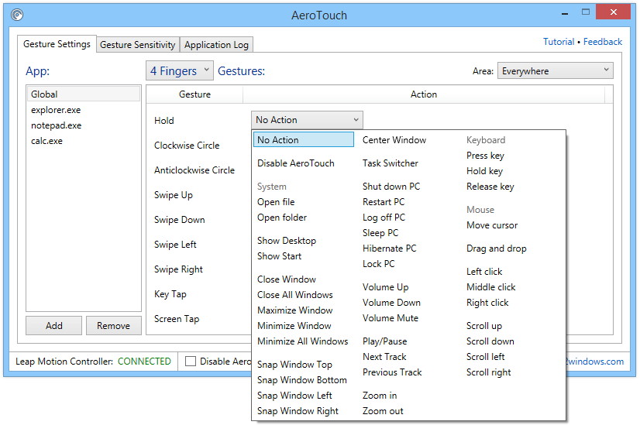This screenshot has width=640, height=425.
Task: Select the Next Track action
Action: (x=384, y=357)
